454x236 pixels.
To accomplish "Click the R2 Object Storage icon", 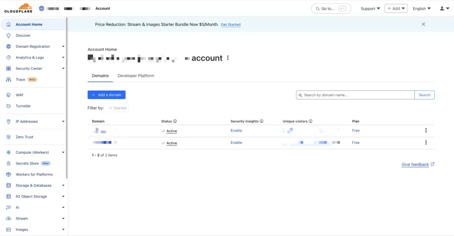I will point(8,197).
